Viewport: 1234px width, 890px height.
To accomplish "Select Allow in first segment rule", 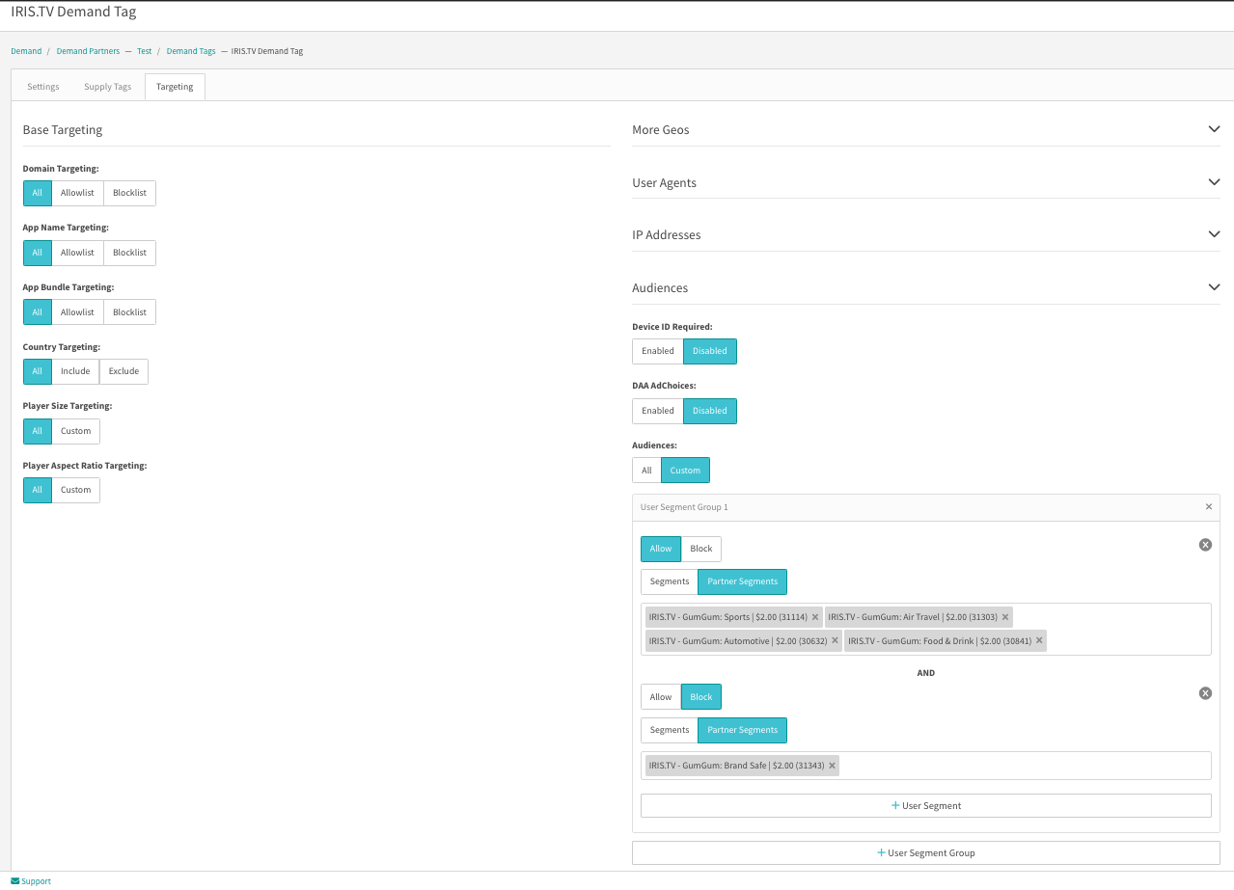I will (x=661, y=549).
